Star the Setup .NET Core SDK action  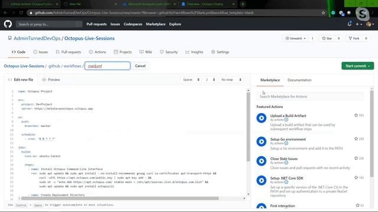pos(356,178)
